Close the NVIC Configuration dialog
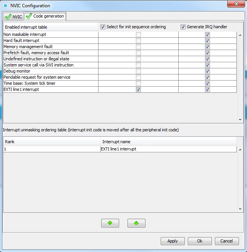247x252 pixels. coord(236,4)
